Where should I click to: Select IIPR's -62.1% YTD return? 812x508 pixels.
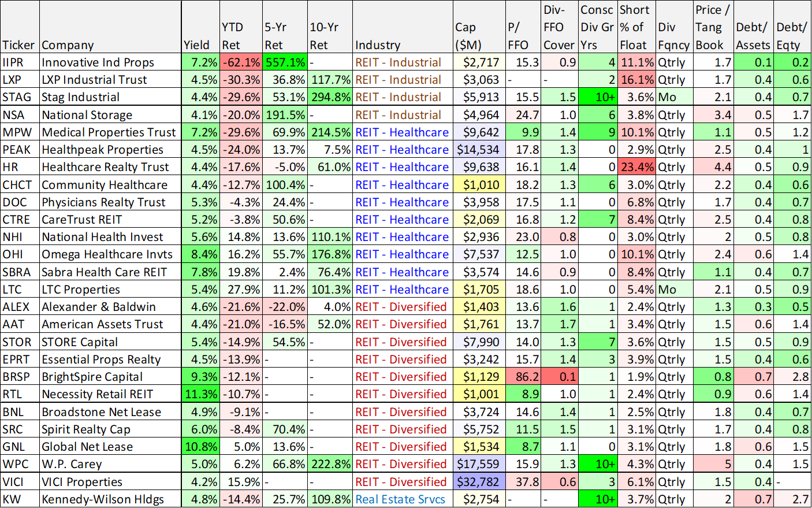pos(241,62)
